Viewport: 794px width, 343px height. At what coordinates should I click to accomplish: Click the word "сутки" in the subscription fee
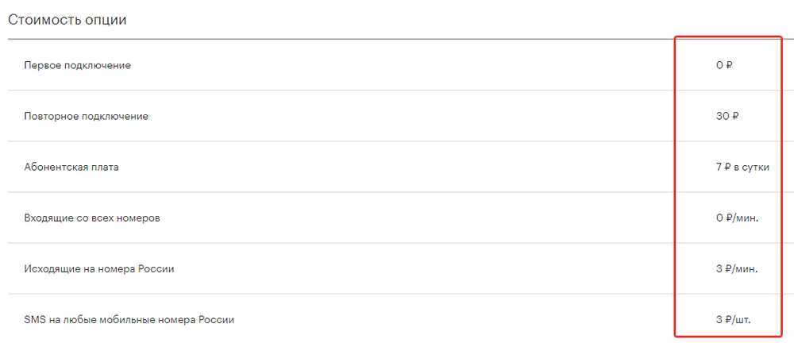756,167
